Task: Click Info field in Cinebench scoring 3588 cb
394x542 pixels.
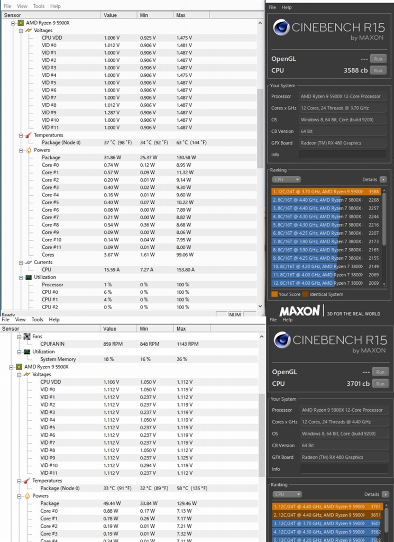Action: (x=343, y=155)
